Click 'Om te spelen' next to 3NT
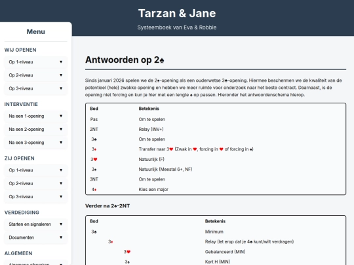The image size is (354, 265). [x=152, y=179]
